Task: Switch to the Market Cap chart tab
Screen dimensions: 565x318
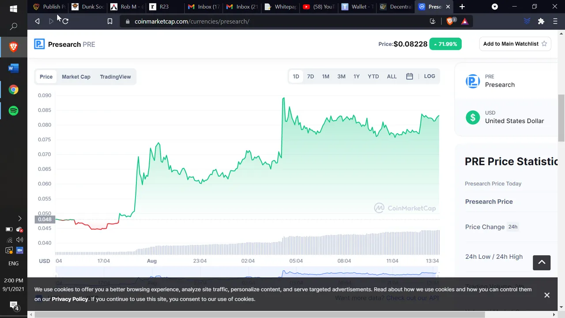Action: pos(76,76)
